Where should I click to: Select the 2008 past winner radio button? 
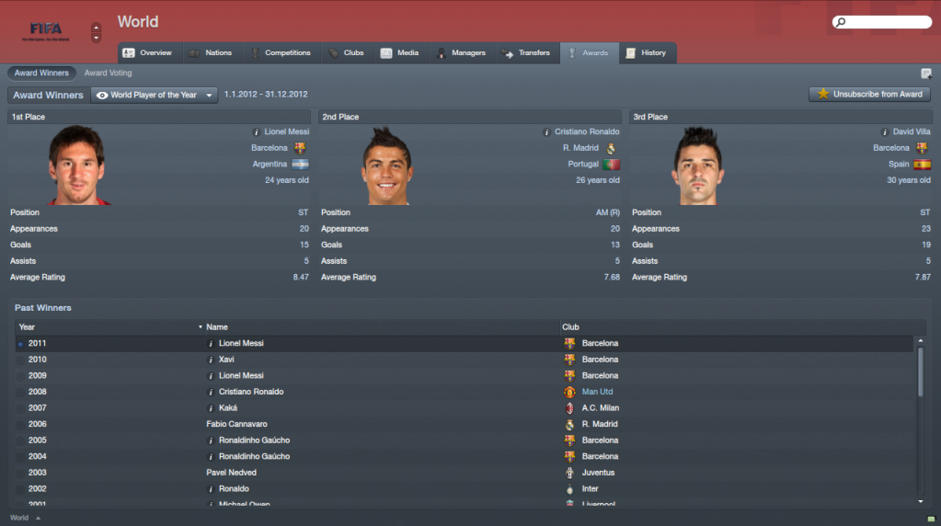[20, 393]
